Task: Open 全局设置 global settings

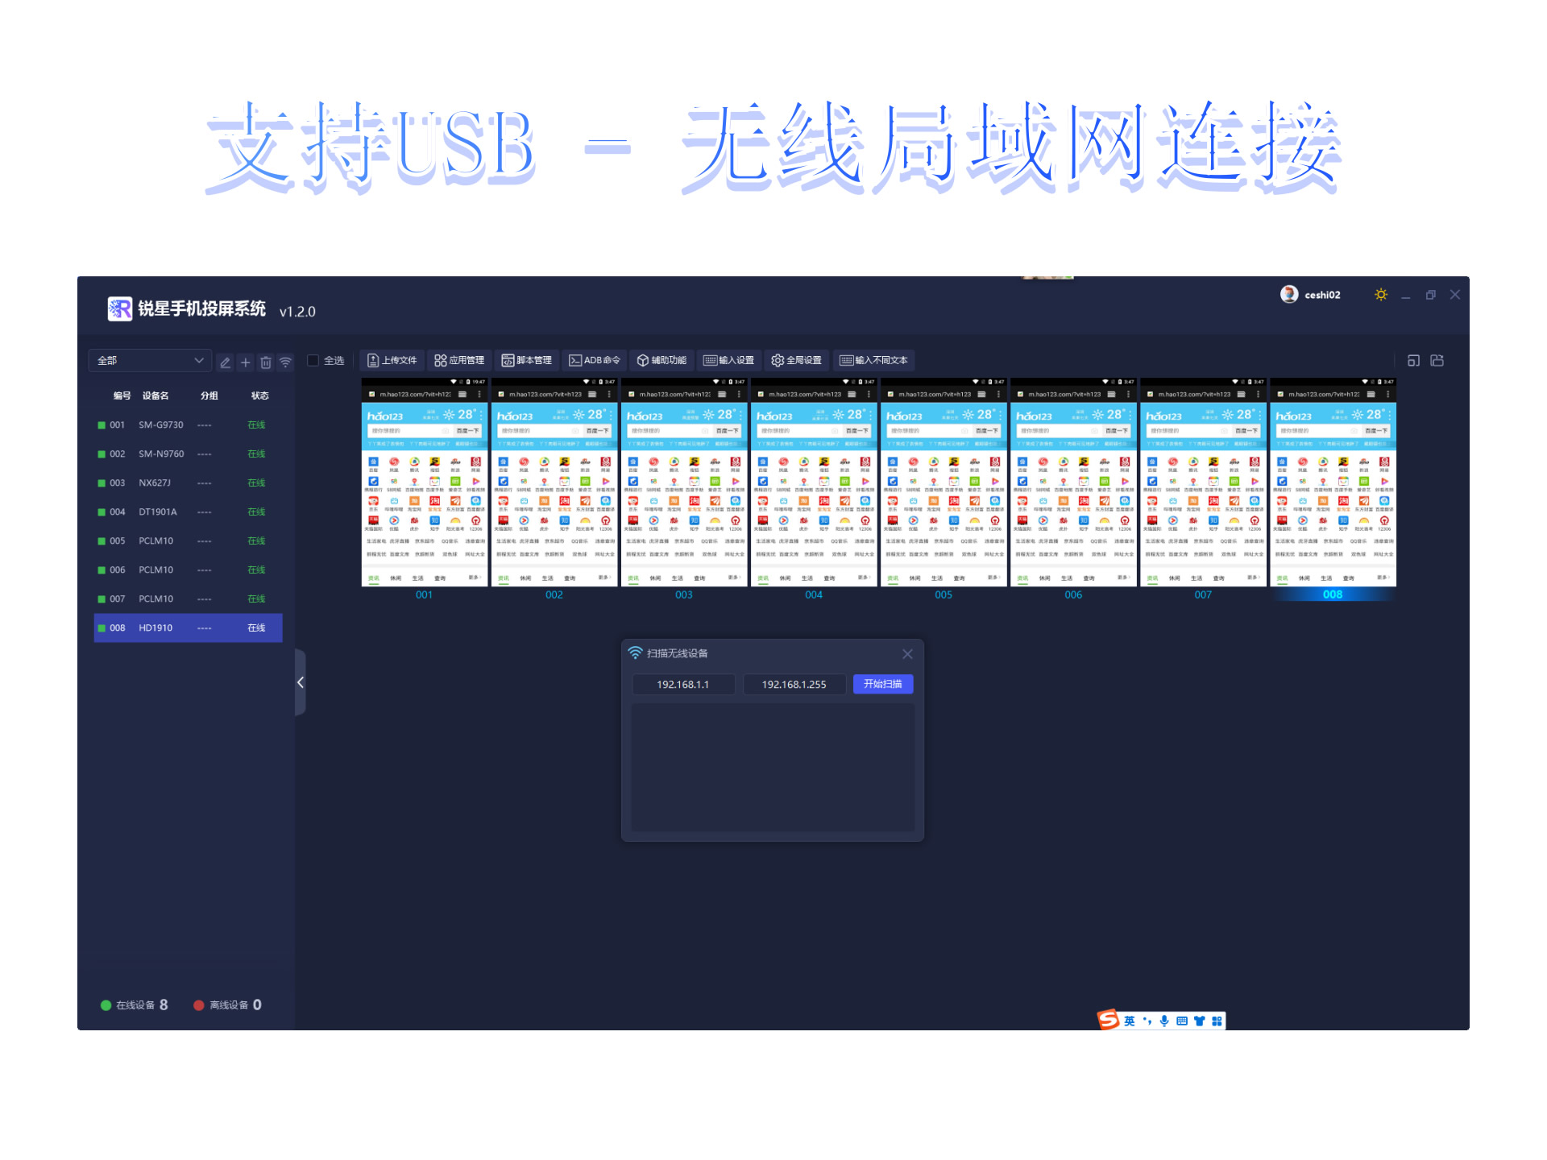Action: coord(797,360)
